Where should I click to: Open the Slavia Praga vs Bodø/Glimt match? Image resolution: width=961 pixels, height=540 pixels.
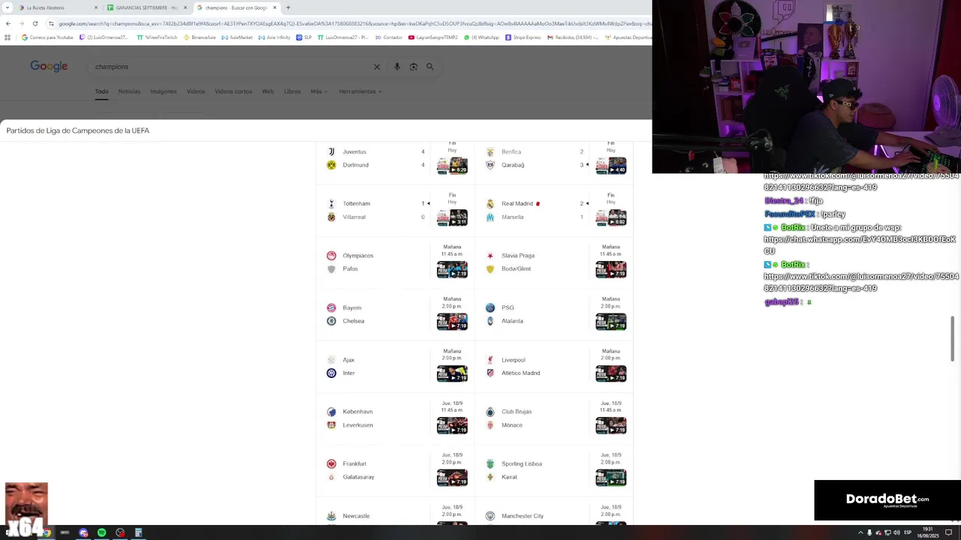[x=554, y=262]
